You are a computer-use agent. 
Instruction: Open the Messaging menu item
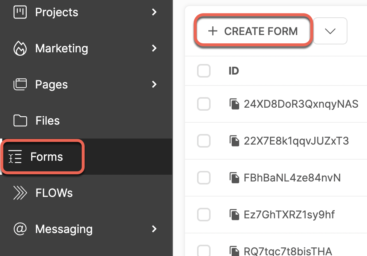[86, 229]
